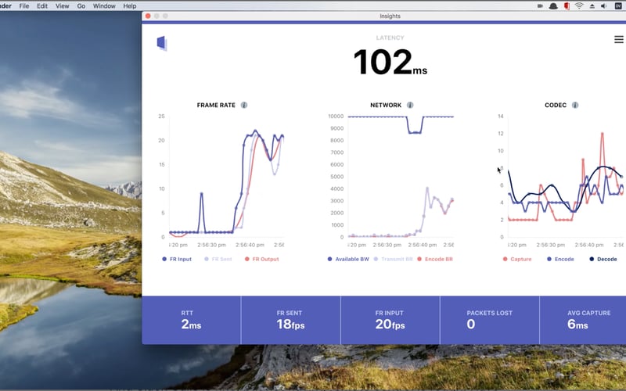Show info for Codec chart
626x391 pixels.
coord(575,105)
